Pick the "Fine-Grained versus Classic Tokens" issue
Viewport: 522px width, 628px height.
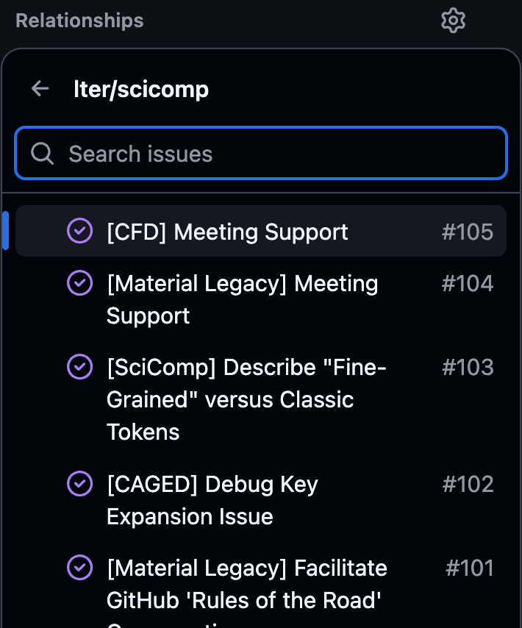pos(246,399)
